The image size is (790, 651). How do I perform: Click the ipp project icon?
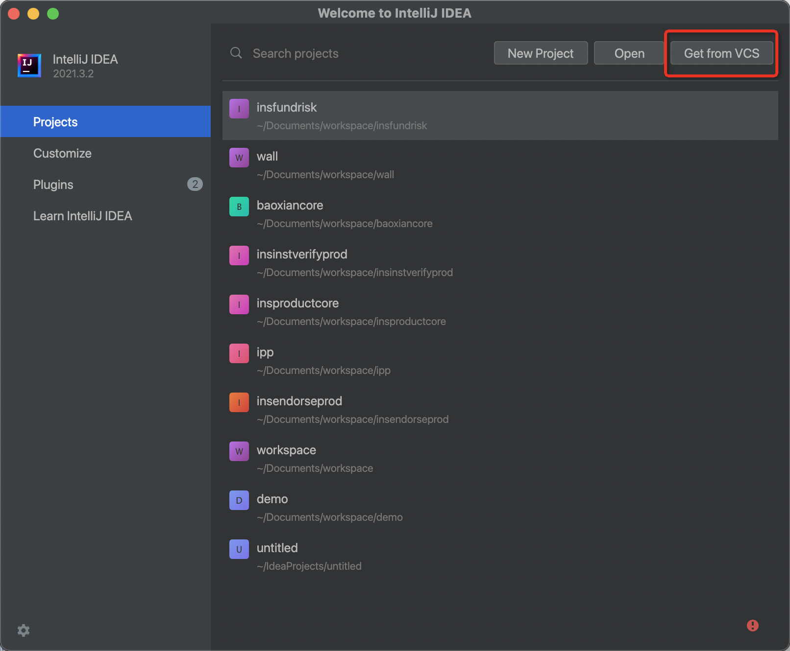(x=239, y=353)
